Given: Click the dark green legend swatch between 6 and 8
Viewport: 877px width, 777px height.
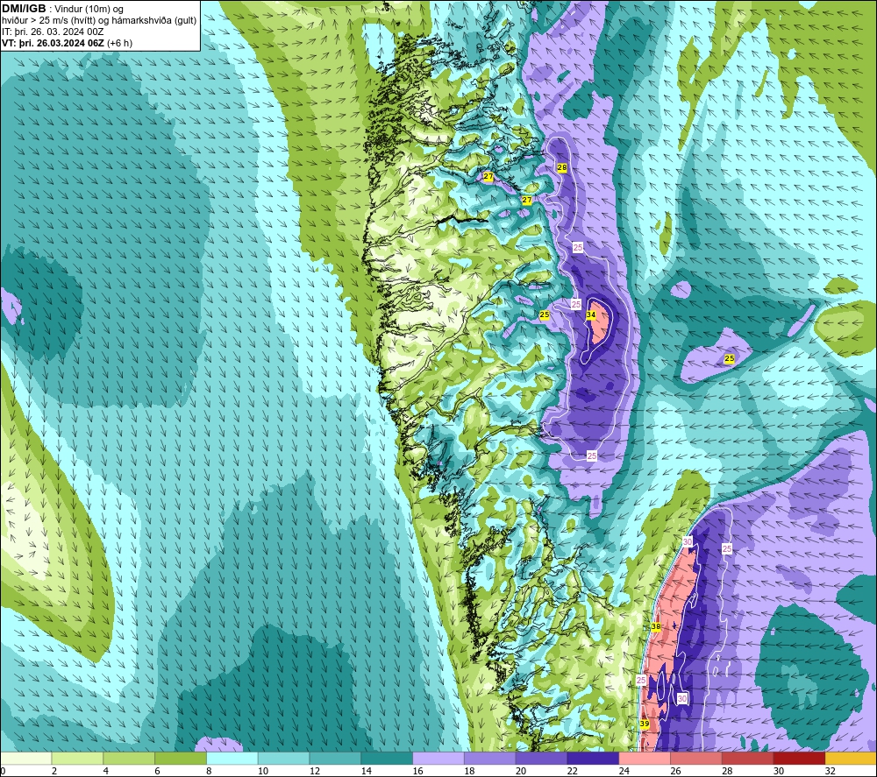Looking at the screenshot, I should pos(181,758).
